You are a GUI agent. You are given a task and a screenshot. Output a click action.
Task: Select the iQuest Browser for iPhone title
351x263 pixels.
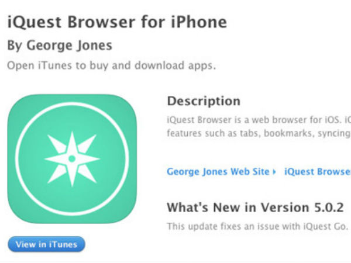(117, 22)
